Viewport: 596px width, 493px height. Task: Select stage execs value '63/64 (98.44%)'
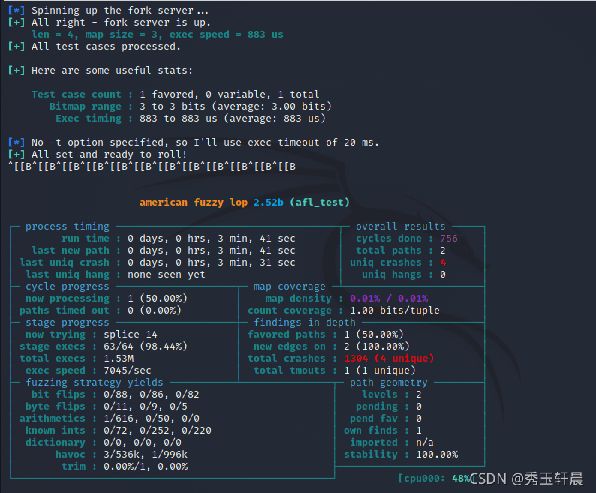(146, 347)
